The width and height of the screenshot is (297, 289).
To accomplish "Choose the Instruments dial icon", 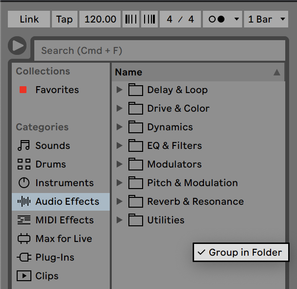I will (24, 183).
